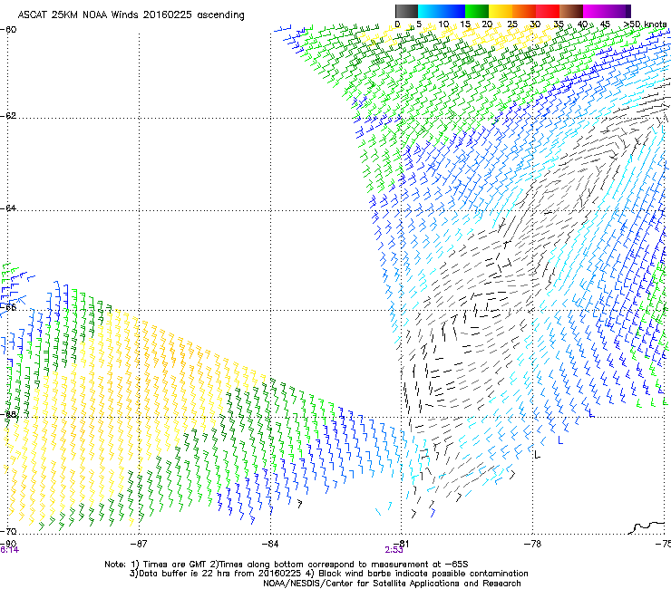Click the '10' legend scale label
671x589 pixels.
click(443, 24)
